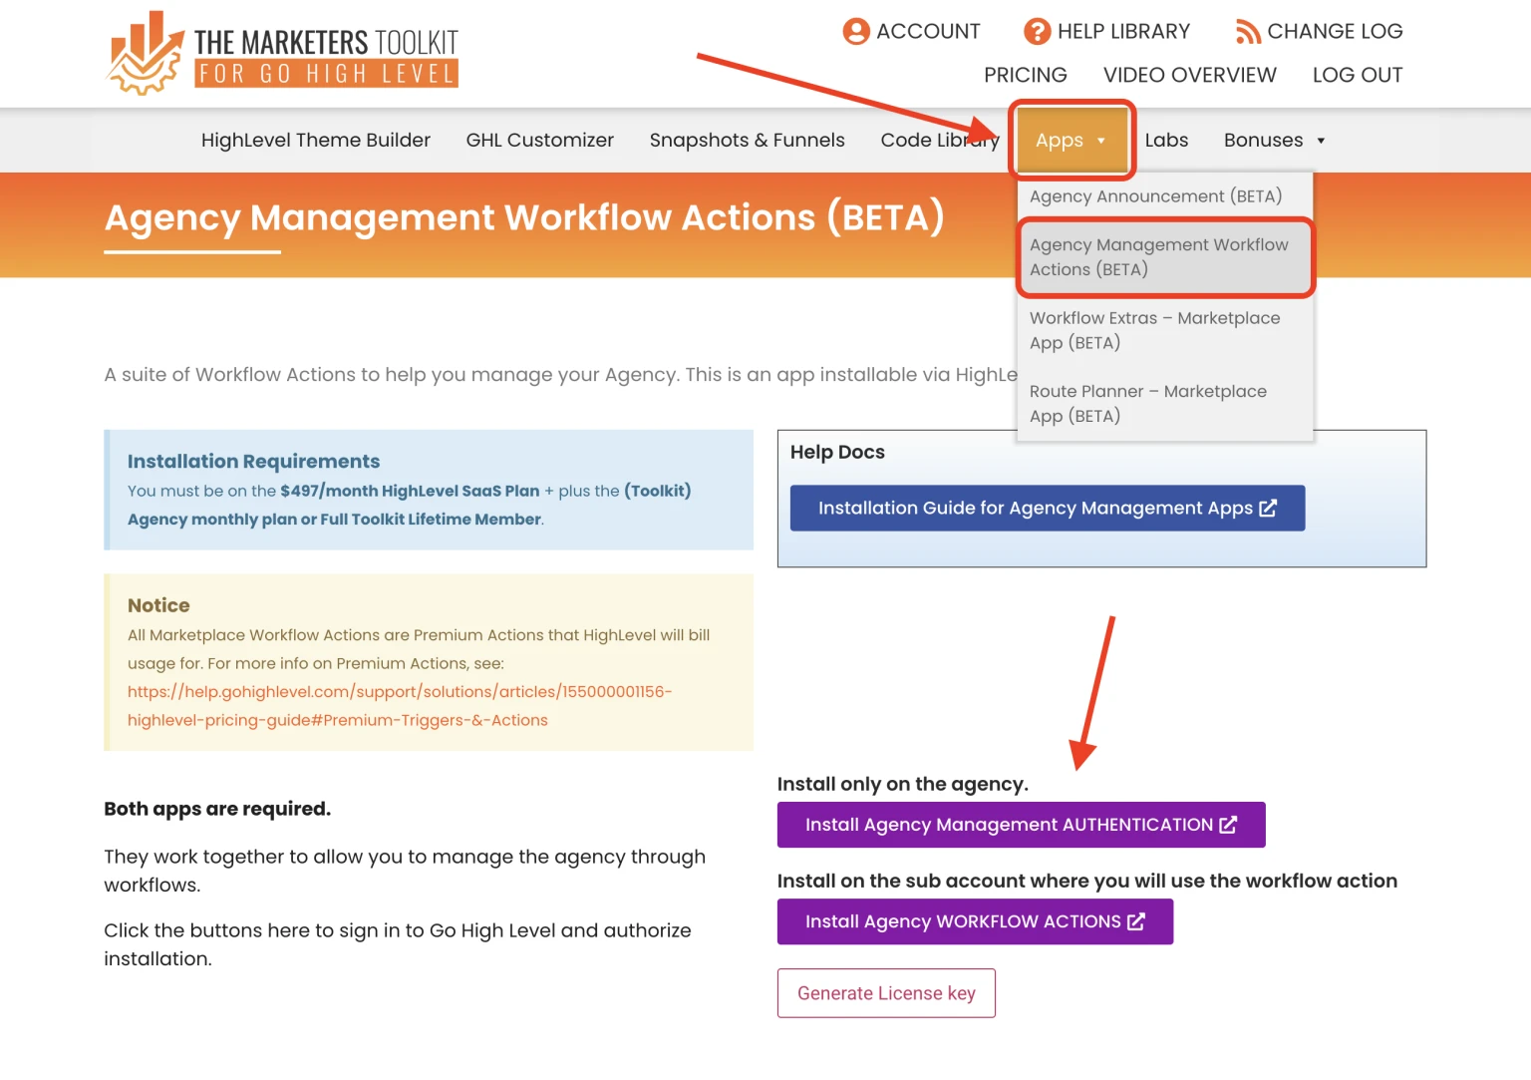Viewport: 1531px width, 1080px height.
Task: Open the HELP LIBRARY link
Action: coord(1123,31)
